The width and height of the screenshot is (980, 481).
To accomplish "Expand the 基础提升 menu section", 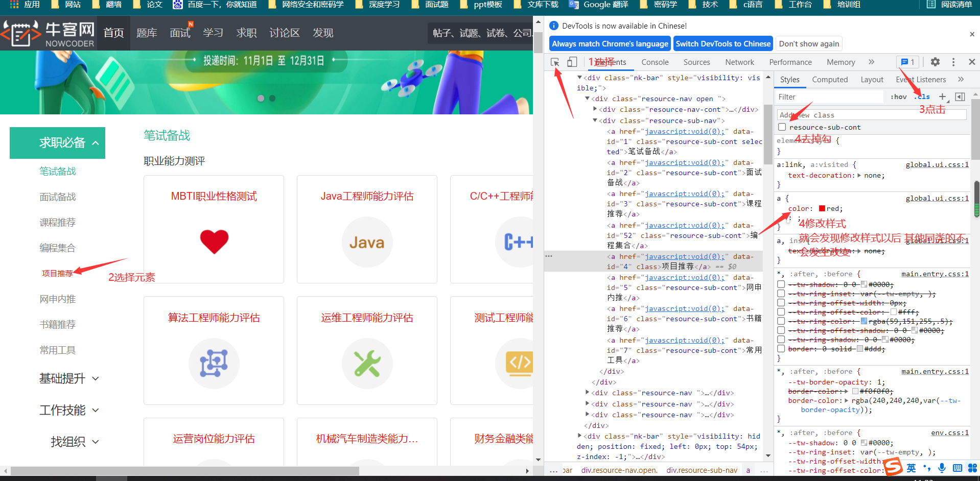I will coord(69,378).
